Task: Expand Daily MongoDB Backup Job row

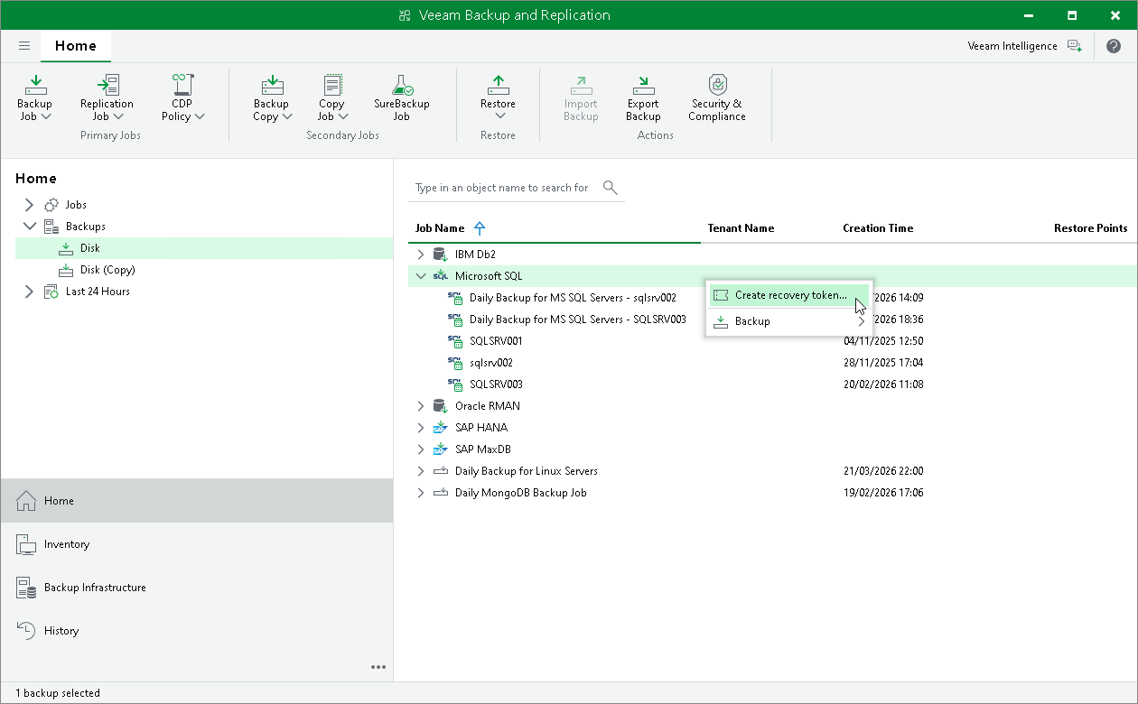Action: (421, 493)
